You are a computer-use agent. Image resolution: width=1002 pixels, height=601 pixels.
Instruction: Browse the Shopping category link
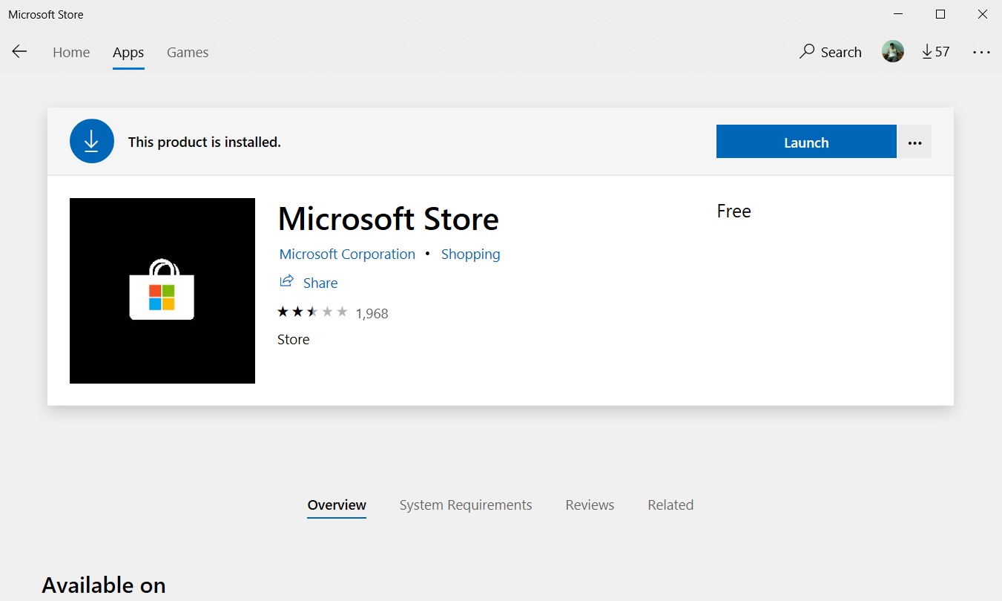point(470,254)
